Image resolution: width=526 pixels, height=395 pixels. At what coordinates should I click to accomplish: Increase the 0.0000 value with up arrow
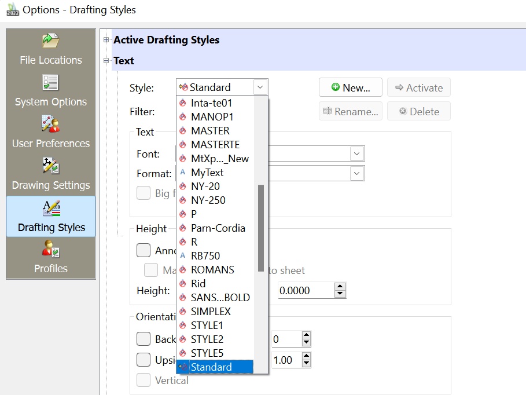click(340, 287)
